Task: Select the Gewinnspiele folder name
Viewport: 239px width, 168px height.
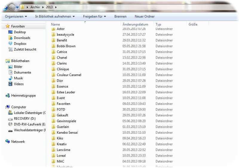Action: 66,121
